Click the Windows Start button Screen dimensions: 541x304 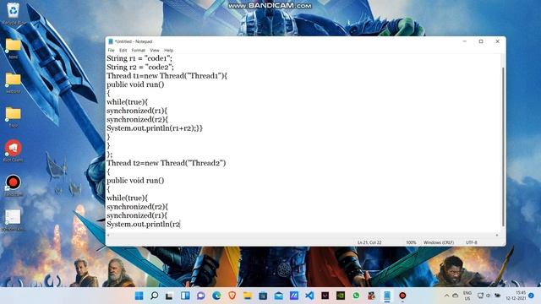point(139,296)
